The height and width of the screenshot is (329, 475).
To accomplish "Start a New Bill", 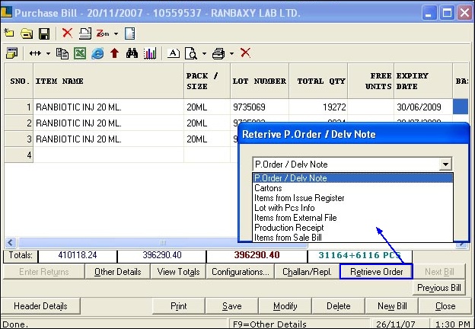I will point(392,306).
